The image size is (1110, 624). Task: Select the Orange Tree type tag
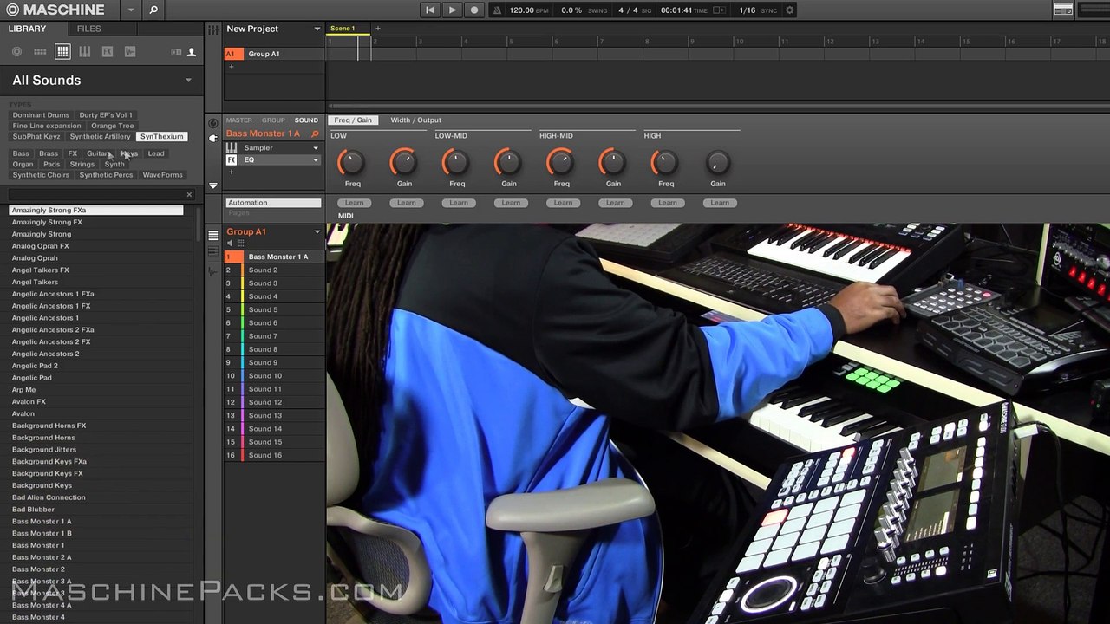113,126
